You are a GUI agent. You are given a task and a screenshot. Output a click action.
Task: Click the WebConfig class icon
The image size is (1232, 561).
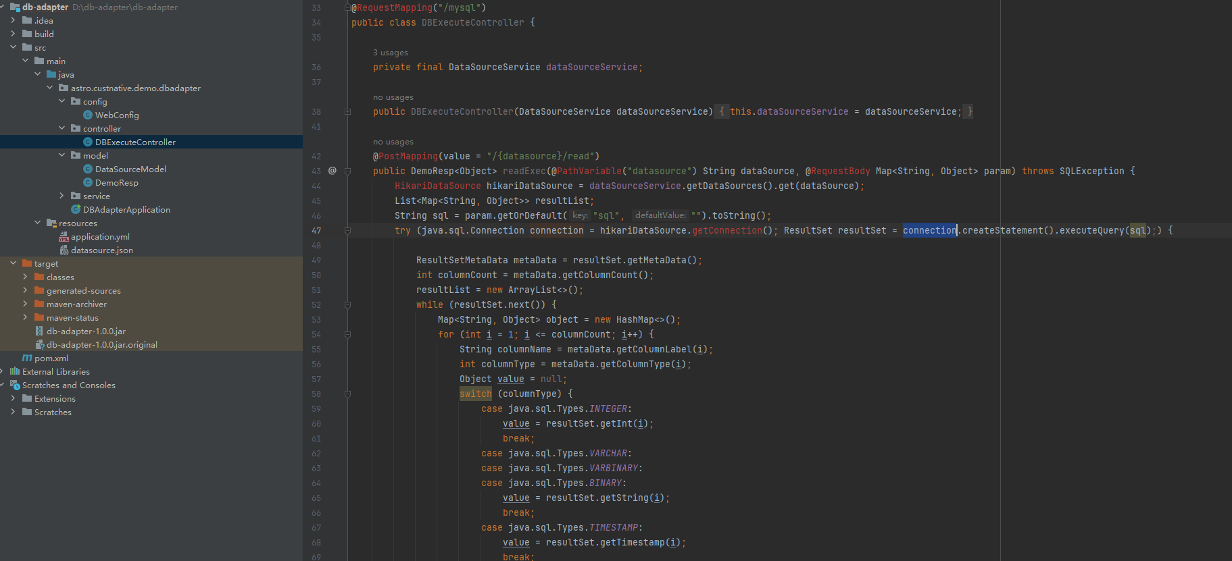pyautogui.click(x=88, y=115)
